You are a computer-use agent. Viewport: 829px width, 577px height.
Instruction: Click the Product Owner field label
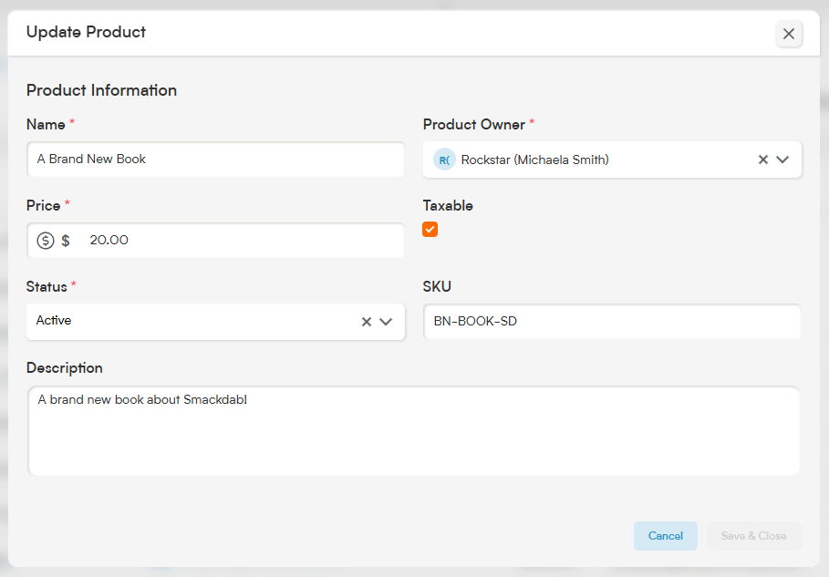point(473,124)
